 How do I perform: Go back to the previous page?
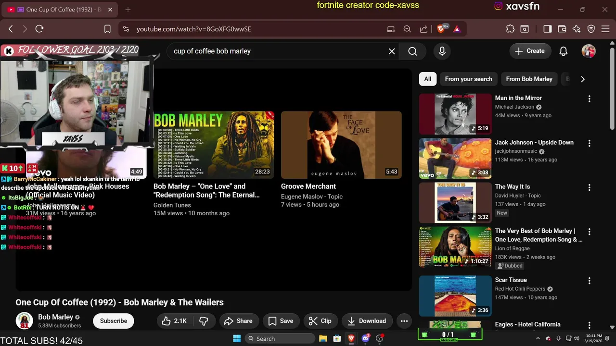click(x=11, y=29)
